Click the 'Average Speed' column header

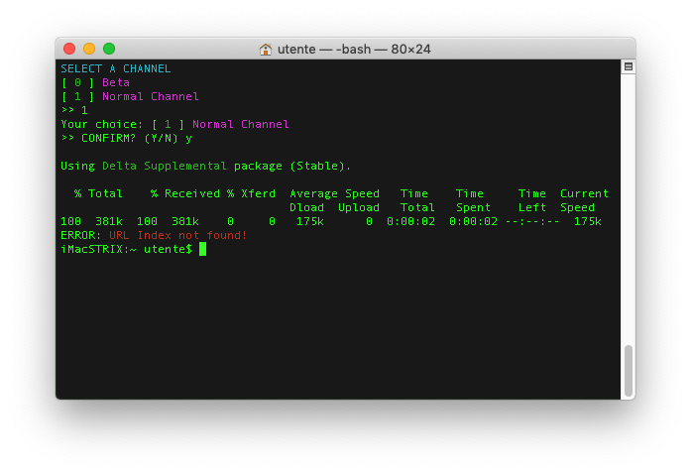[334, 193]
